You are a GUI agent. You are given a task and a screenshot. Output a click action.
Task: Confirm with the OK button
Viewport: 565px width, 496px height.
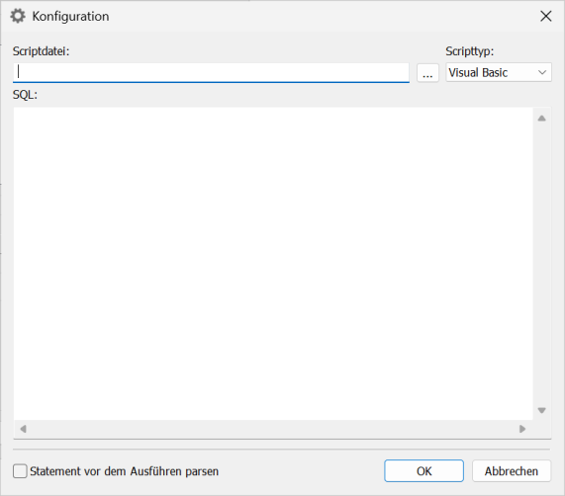click(x=424, y=471)
